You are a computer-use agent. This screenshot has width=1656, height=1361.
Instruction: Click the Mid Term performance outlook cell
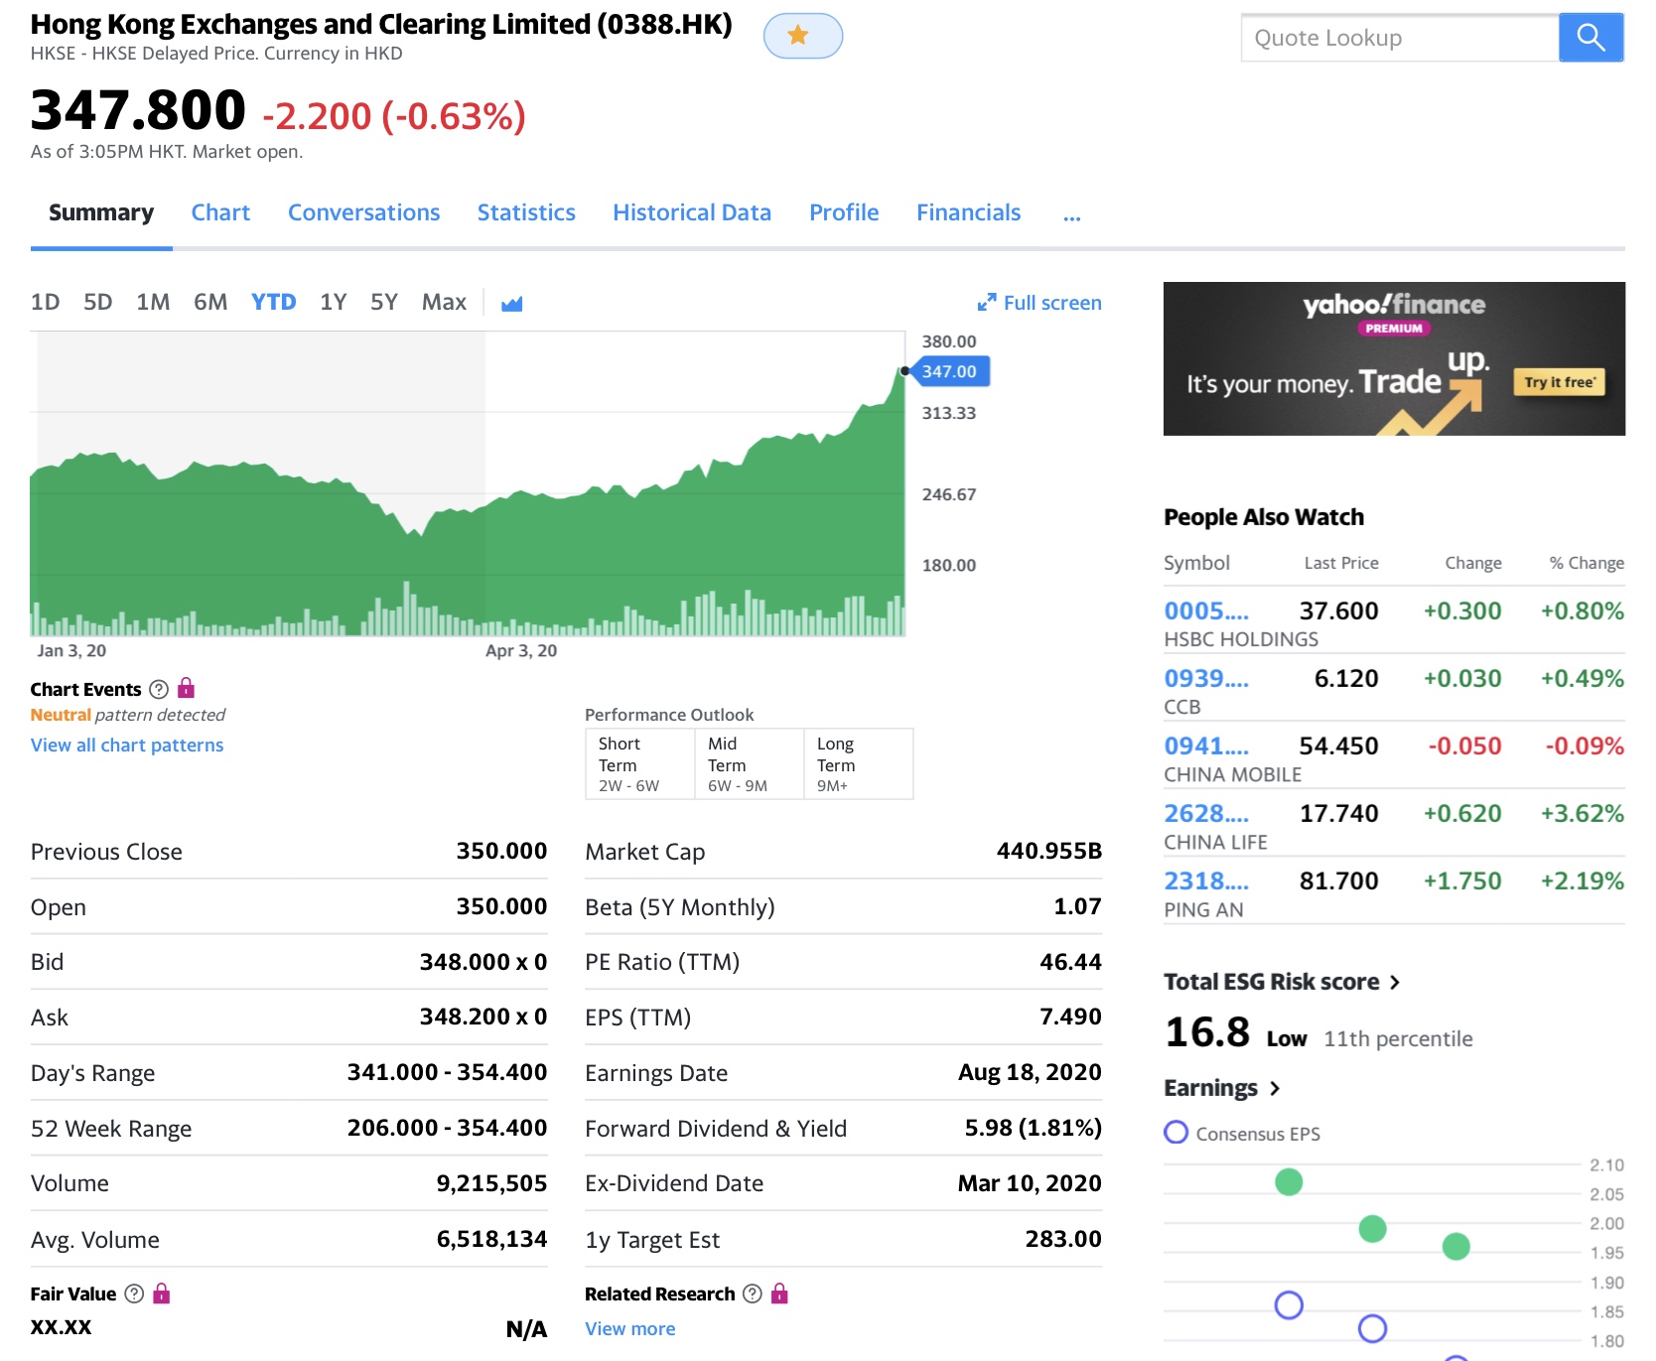(750, 763)
